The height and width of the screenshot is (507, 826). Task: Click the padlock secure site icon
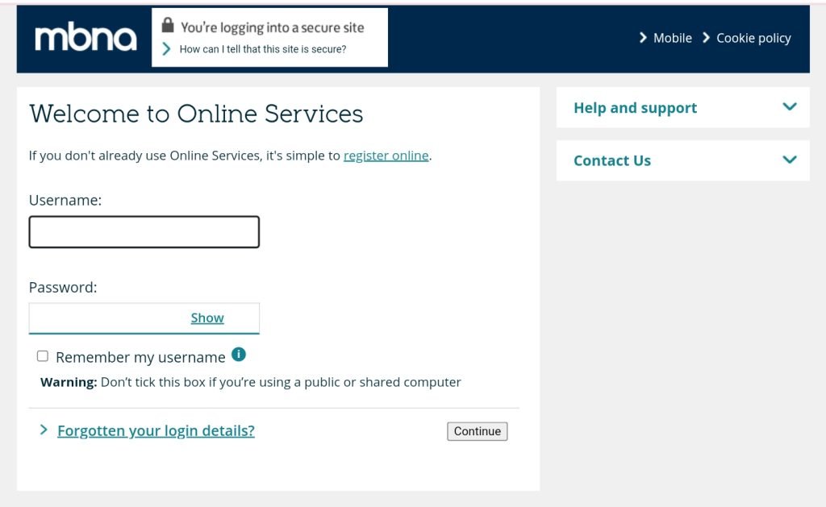(168, 25)
